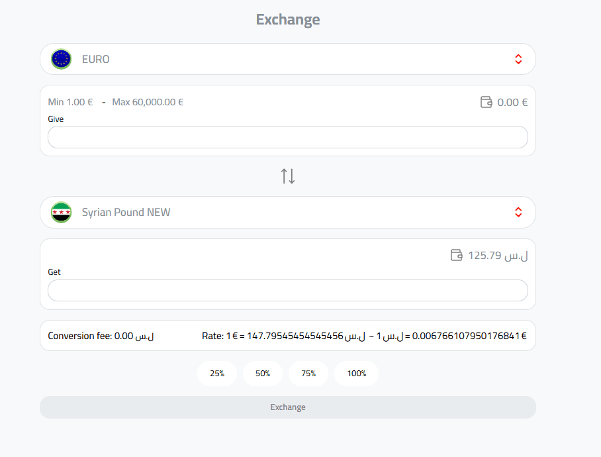
Task: Focus the Get amount input field
Action: [288, 290]
